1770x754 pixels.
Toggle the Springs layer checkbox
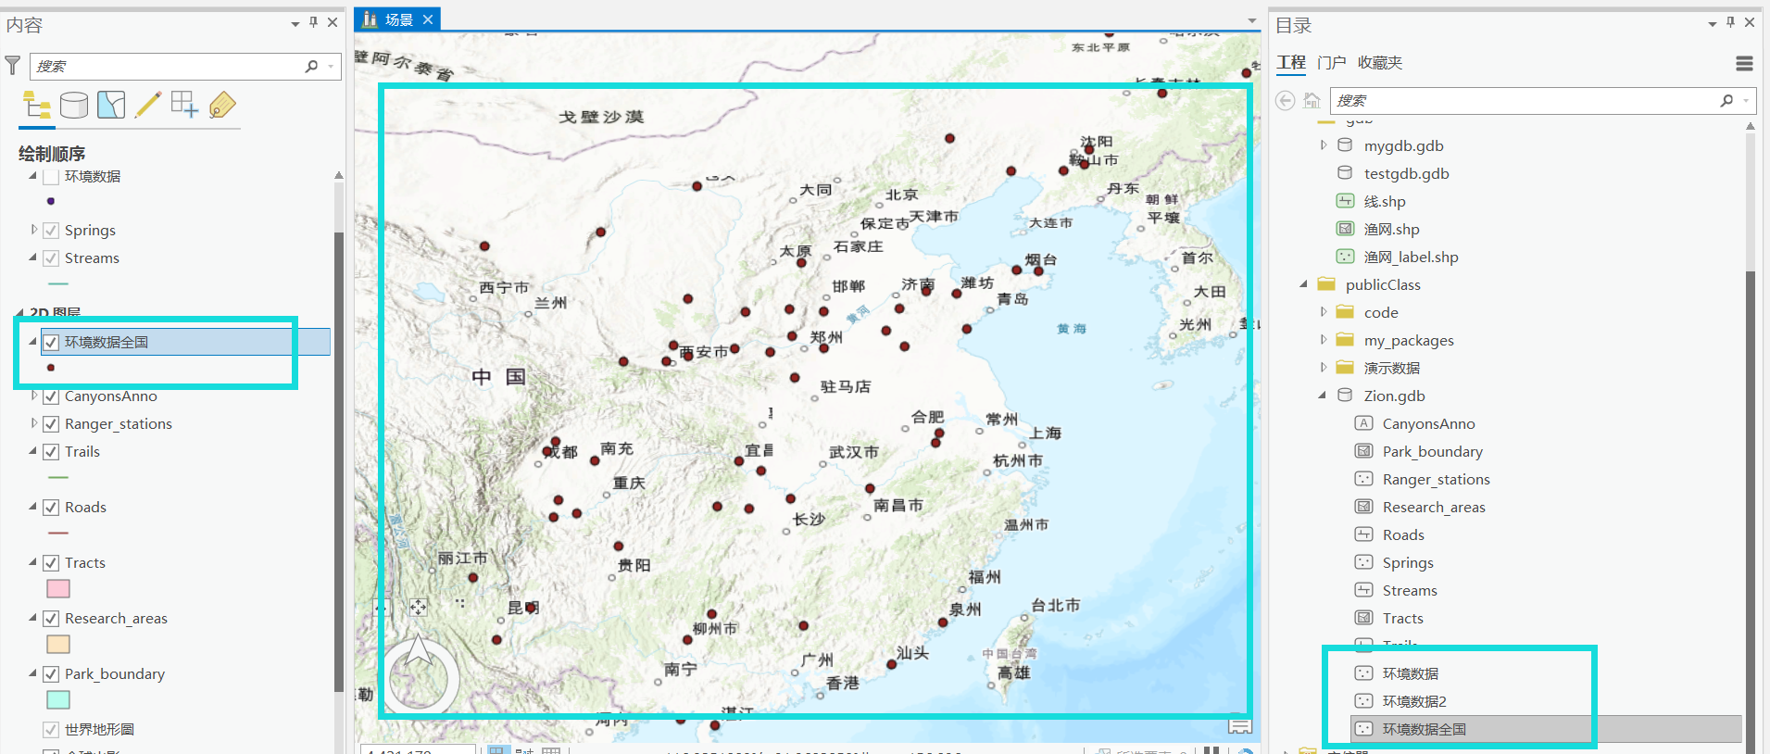(x=51, y=230)
